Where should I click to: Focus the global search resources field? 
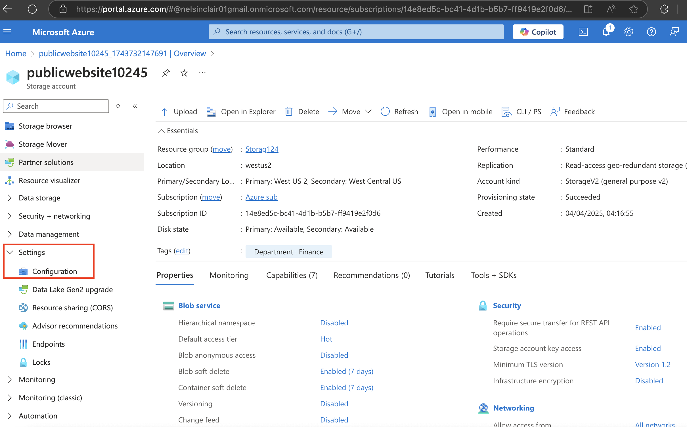pyautogui.click(x=356, y=32)
